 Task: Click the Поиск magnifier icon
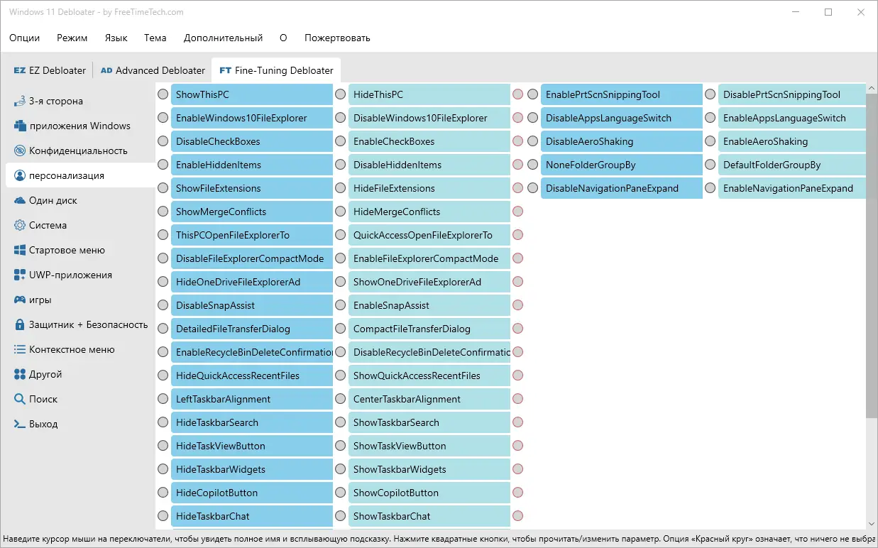pyautogui.click(x=20, y=399)
